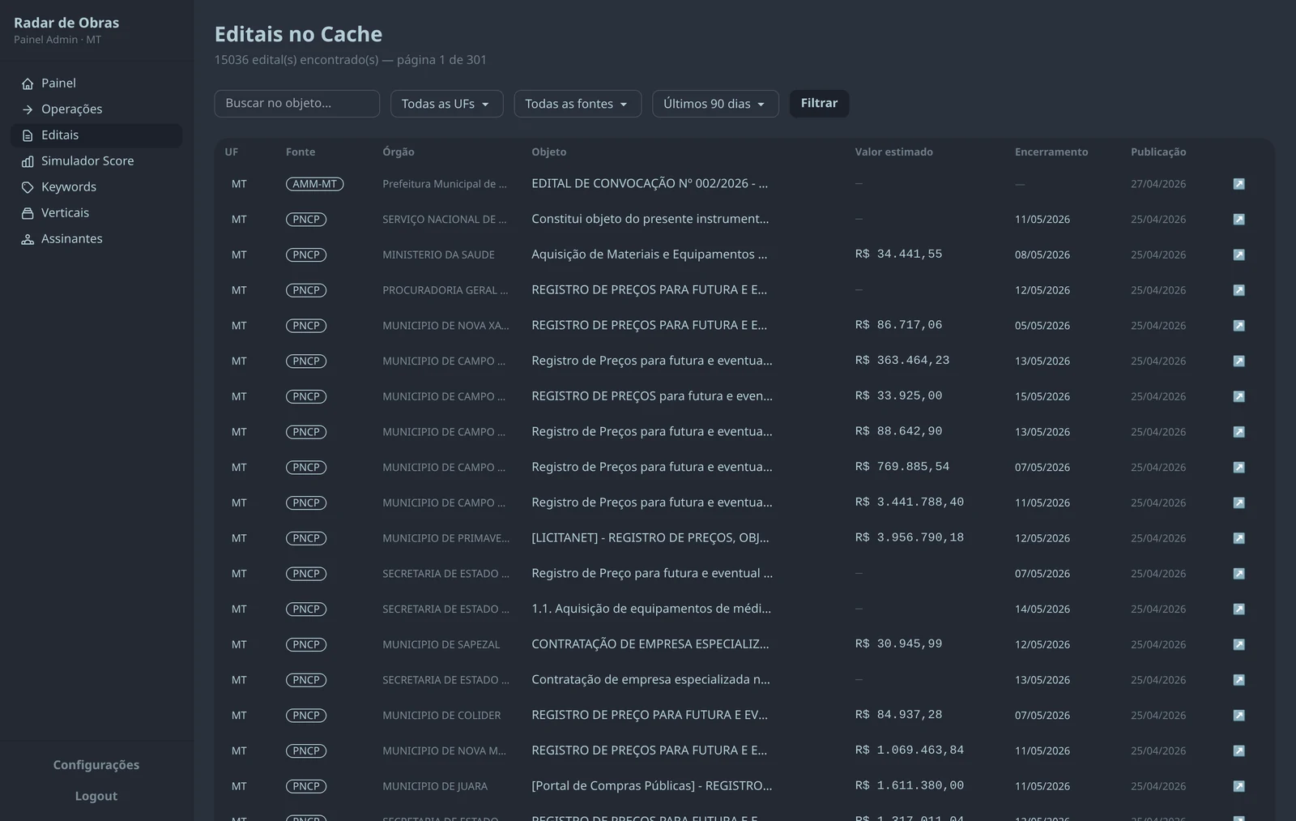The width and height of the screenshot is (1296, 821).
Task: Click the Assinantes user icon
Action: [28, 239]
